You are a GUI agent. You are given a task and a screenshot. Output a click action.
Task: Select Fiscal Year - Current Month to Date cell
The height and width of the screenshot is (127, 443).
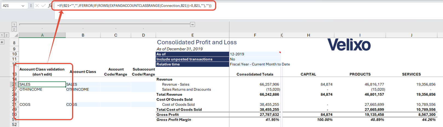tap(260, 64)
